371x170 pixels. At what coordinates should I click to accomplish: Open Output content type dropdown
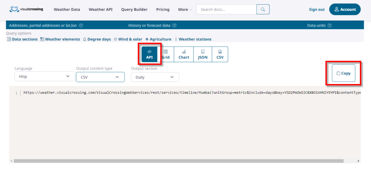click(100, 77)
